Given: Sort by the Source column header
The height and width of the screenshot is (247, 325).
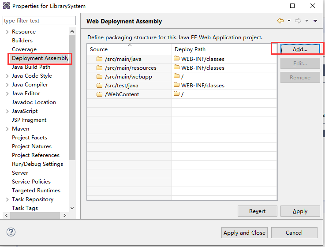Looking at the screenshot, I should pyautogui.click(x=129, y=49).
